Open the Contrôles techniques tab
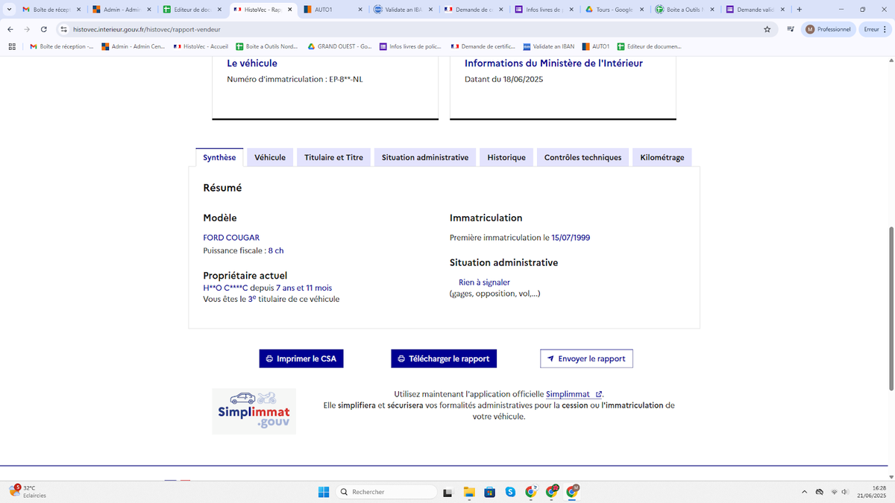Image resolution: width=895 pixels, height=503 pixels. coord(582,157)
